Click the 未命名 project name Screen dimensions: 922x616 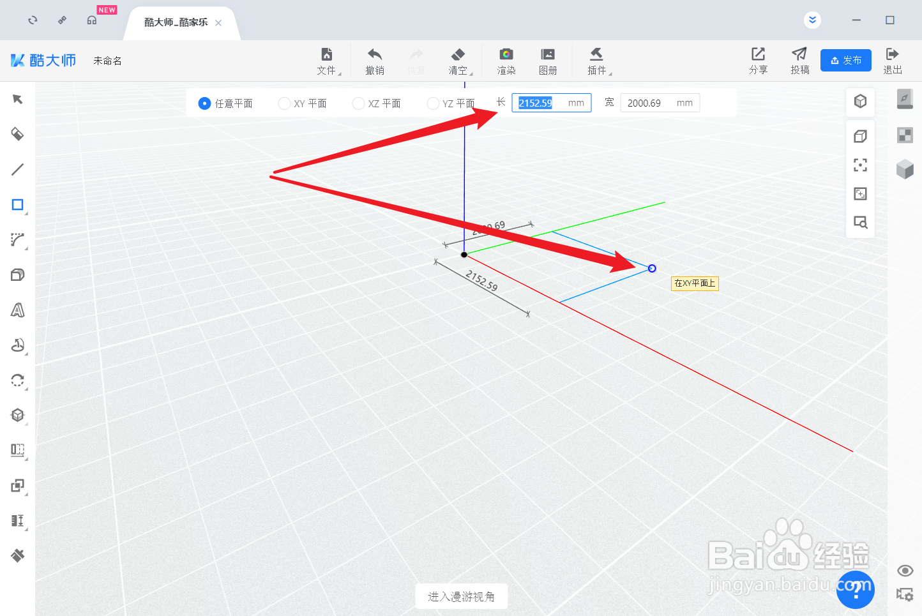click(107, 61)
